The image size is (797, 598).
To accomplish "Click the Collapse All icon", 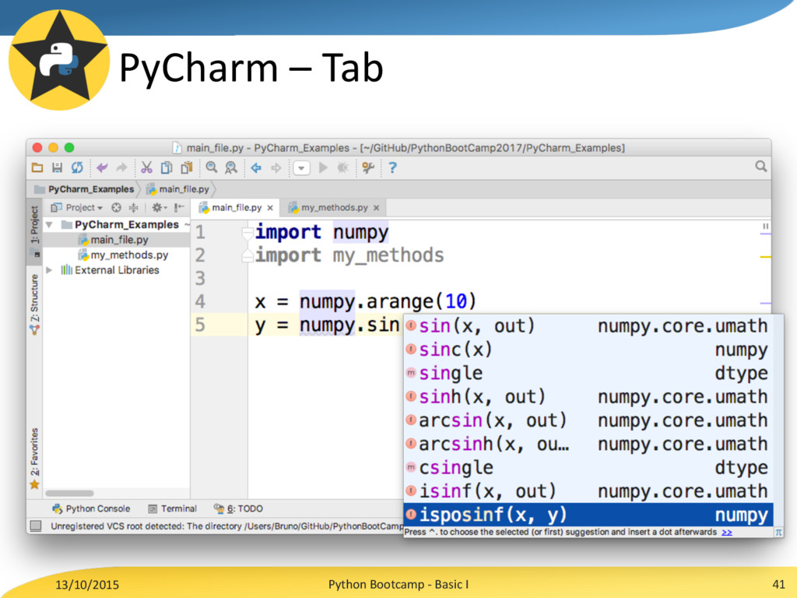I will [134, 207].
